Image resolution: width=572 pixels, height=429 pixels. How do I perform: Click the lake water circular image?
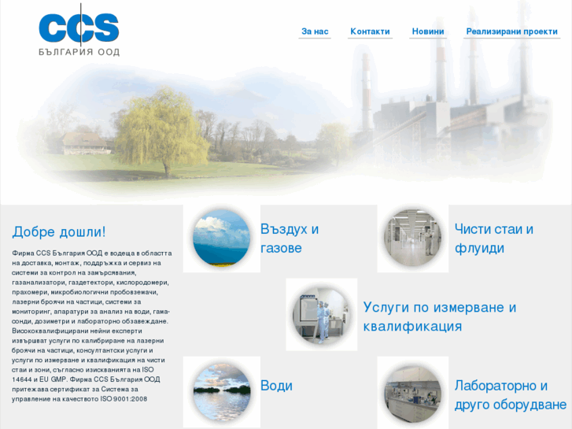[221, 392]
